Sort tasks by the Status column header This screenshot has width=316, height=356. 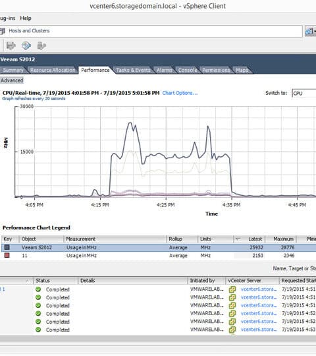click(x=55, y=281)
